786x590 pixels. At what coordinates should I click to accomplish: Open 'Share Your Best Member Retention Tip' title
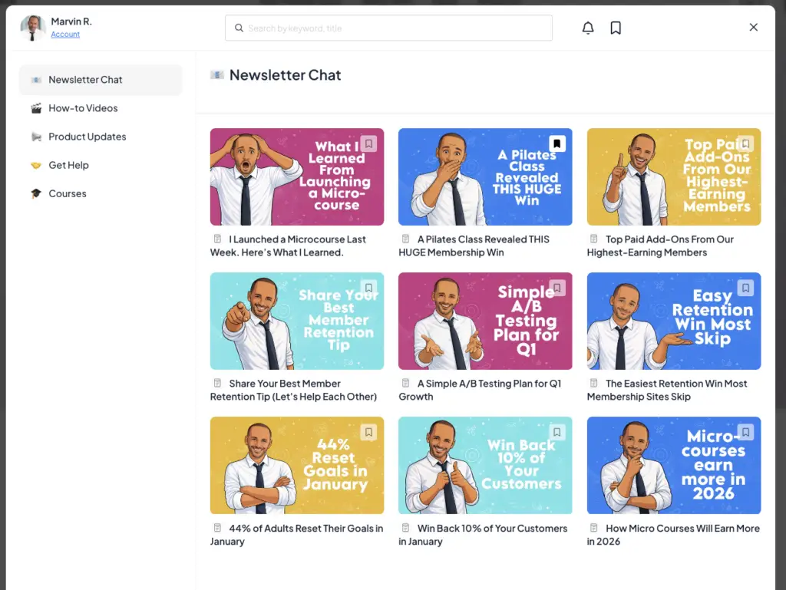click(x=294, y=391)
